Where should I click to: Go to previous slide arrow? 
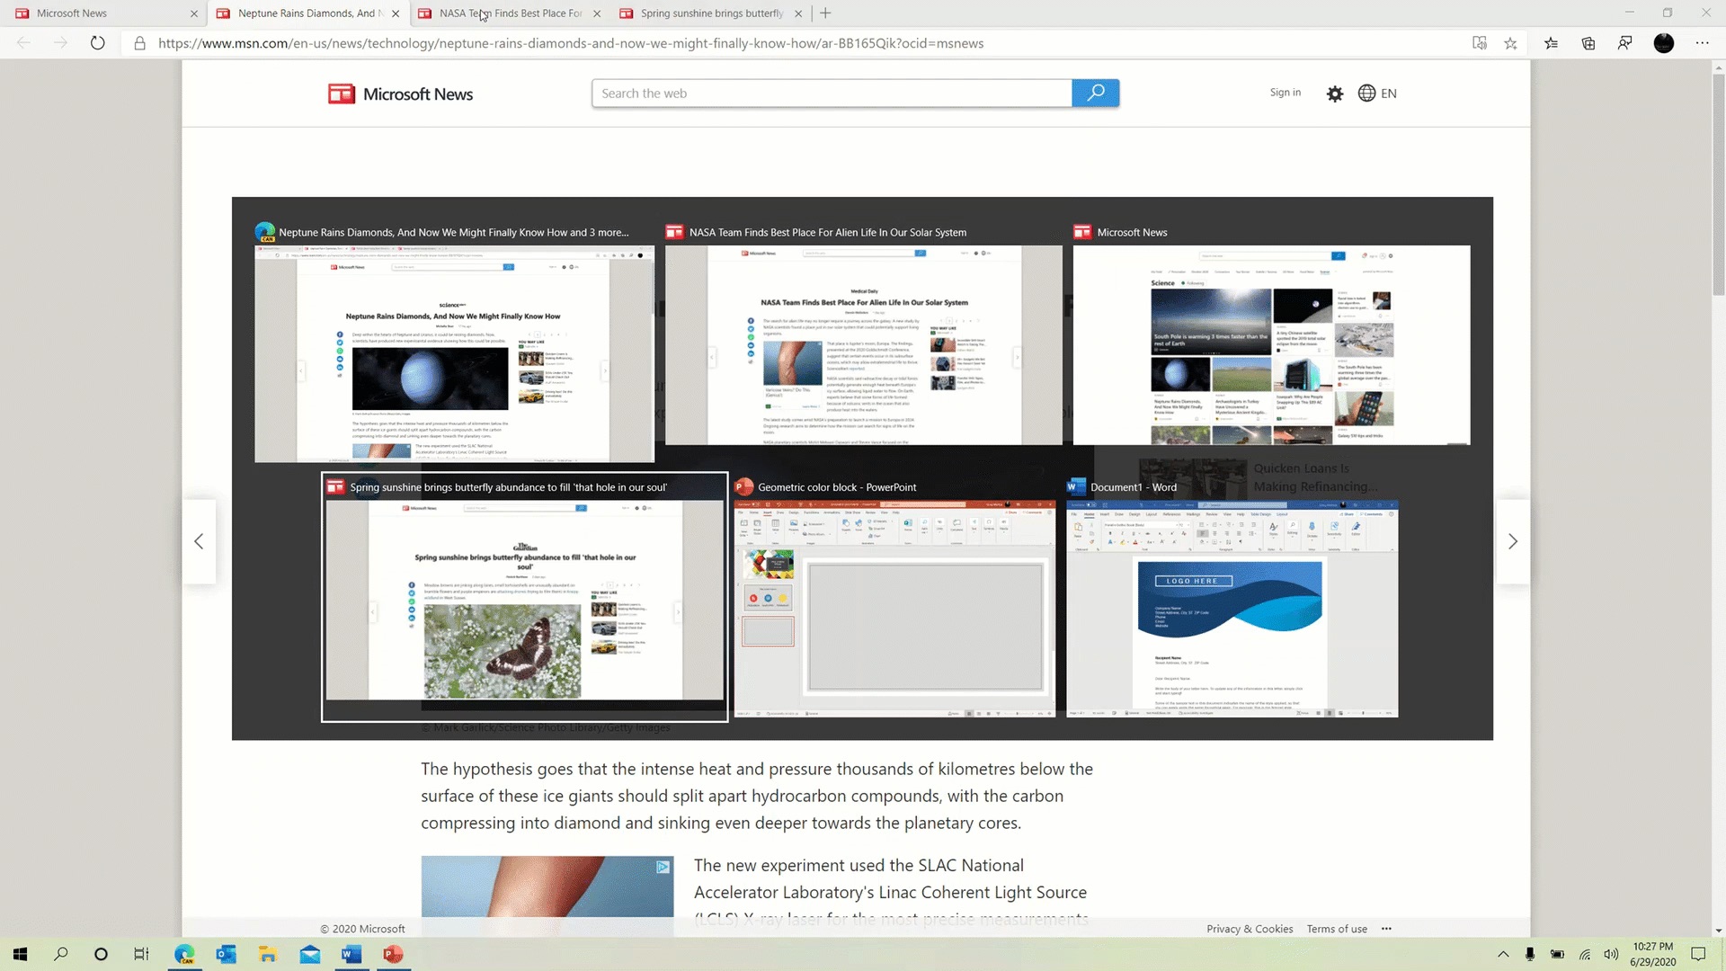tap(199, 541)
